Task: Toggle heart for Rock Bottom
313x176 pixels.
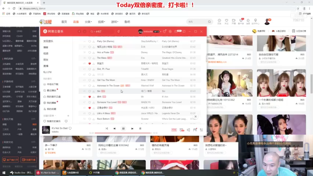Action: tap(90, 119)
